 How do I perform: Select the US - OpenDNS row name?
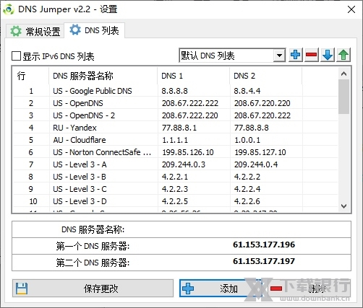[x=78, y=103]
